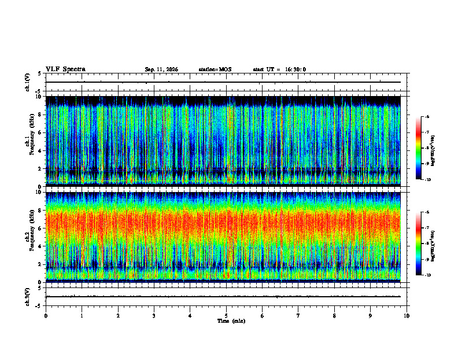Click the Time (min) axis label
Image resolution: width=458 pixels, height=354 pixels.
231,321
